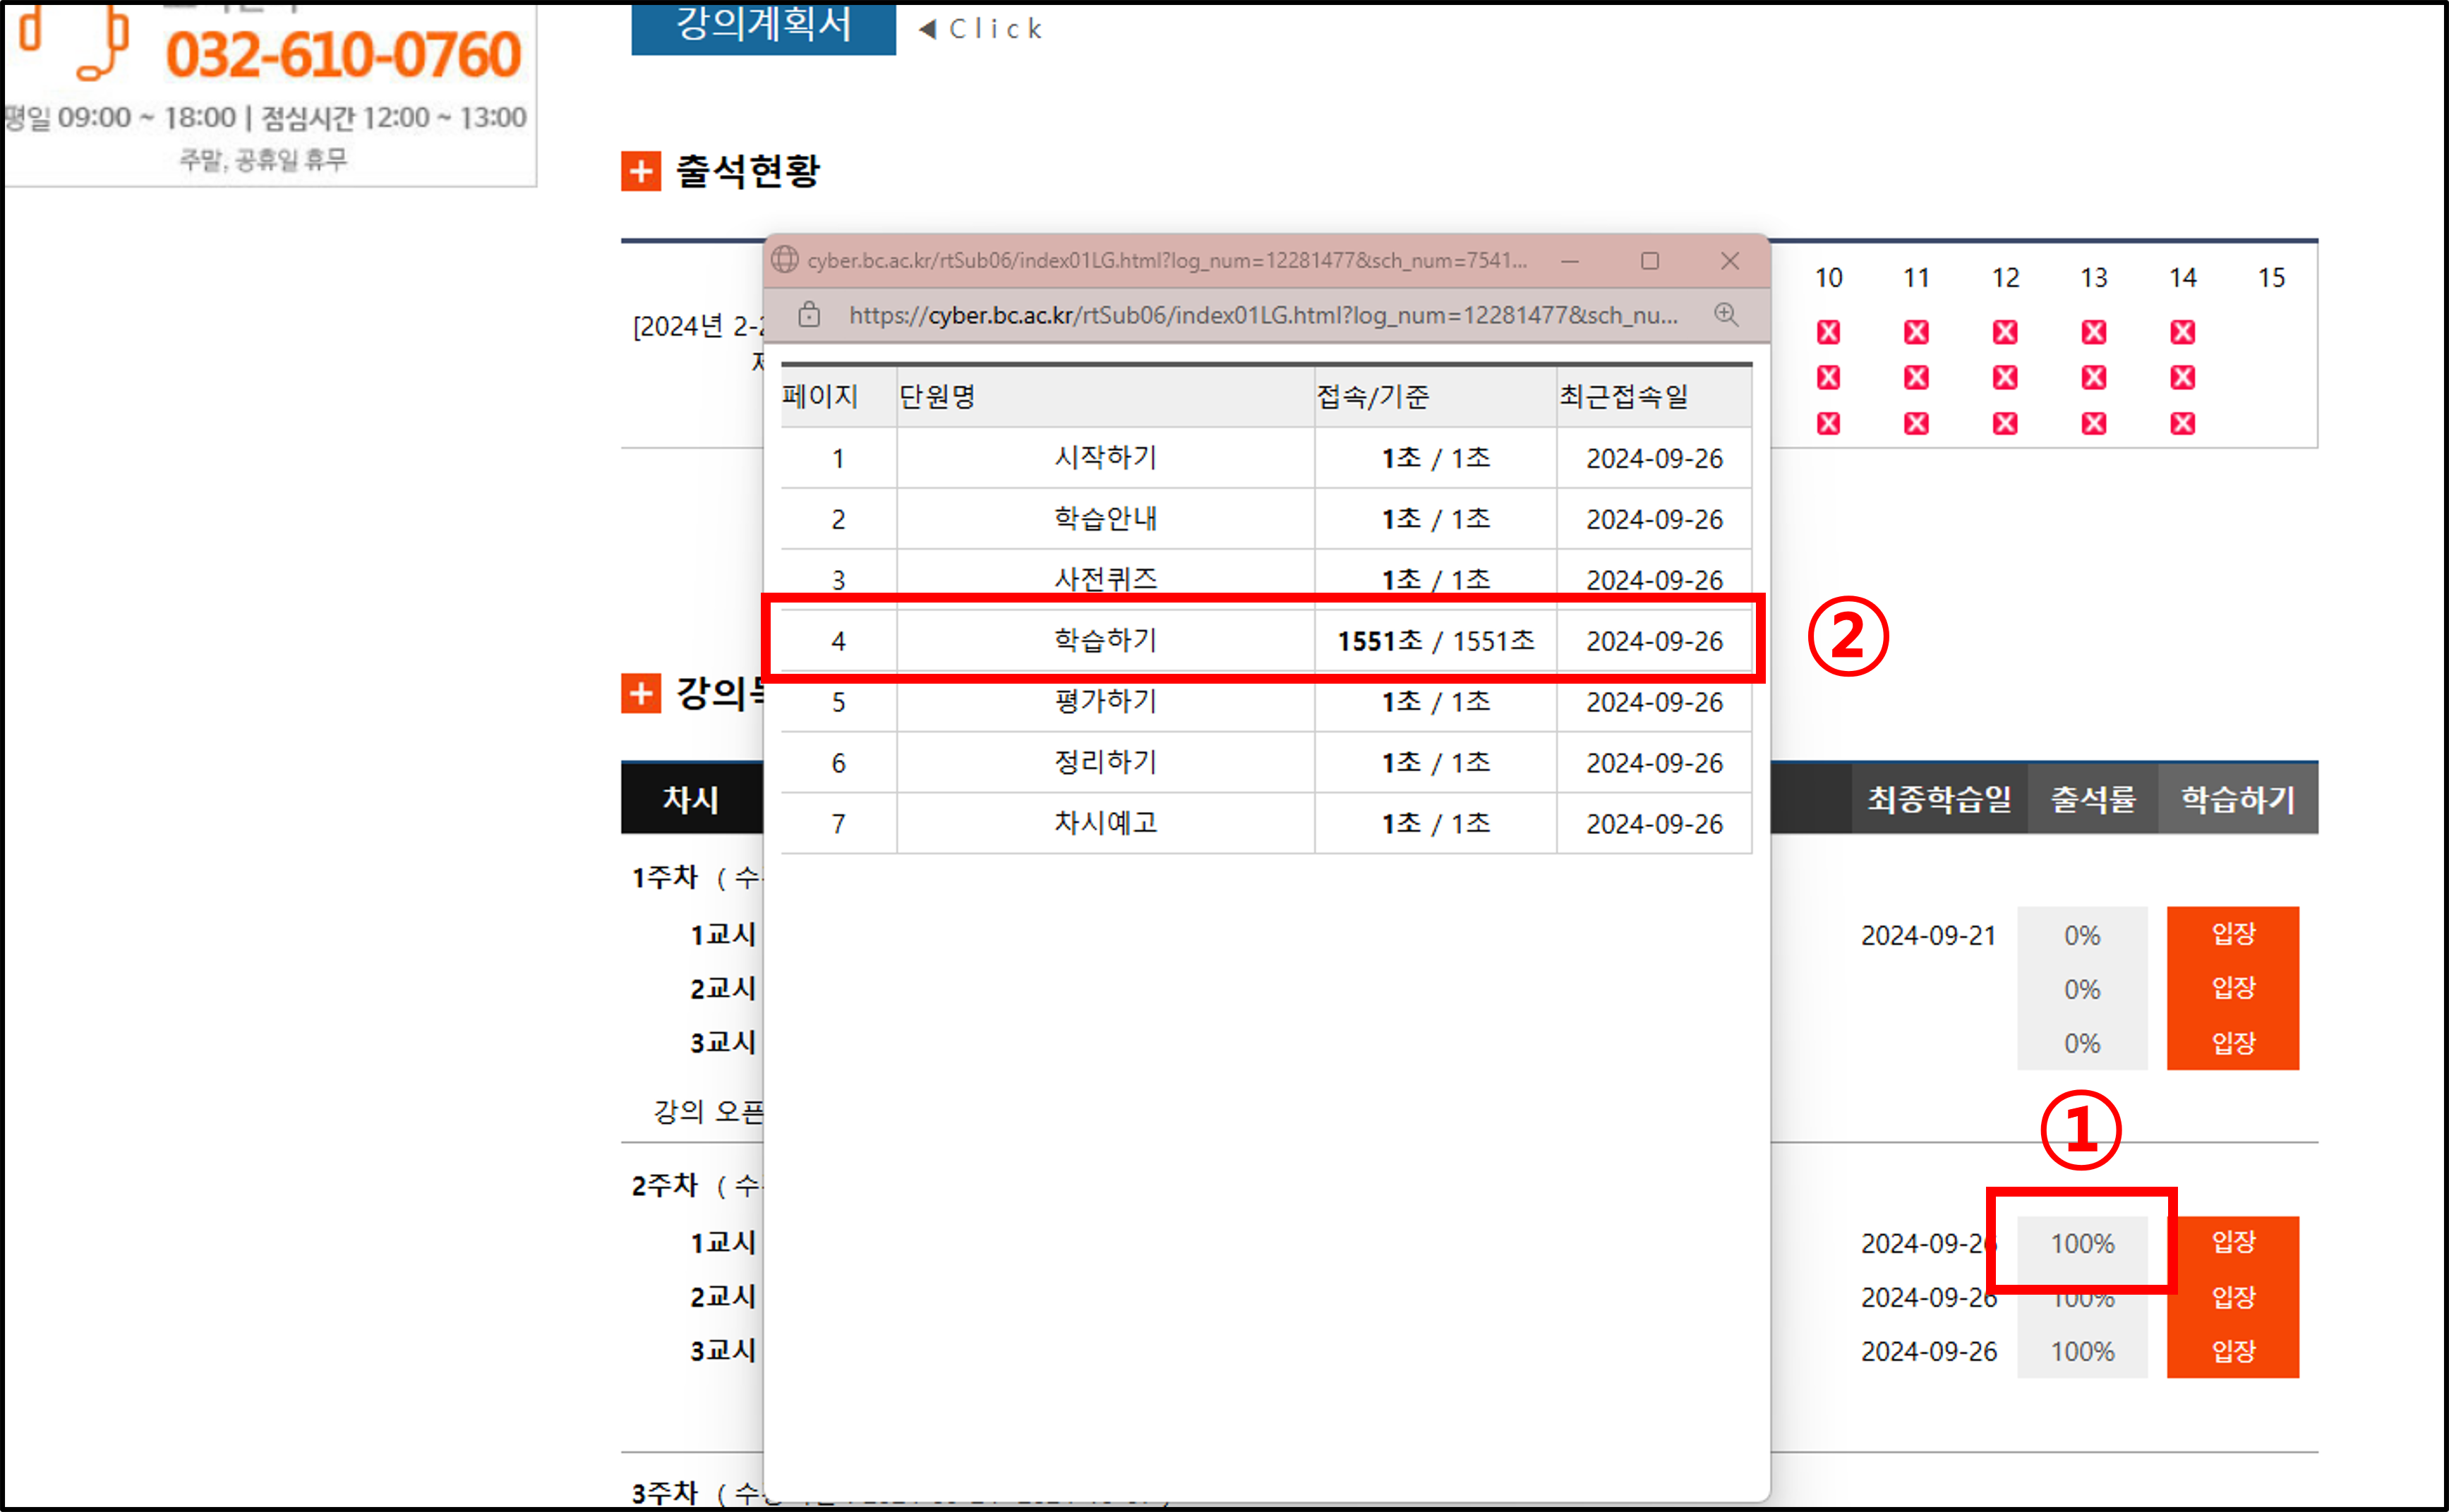Click top X attendance mark under week 11
2449x1512 pixels.
click(1916, 332)
